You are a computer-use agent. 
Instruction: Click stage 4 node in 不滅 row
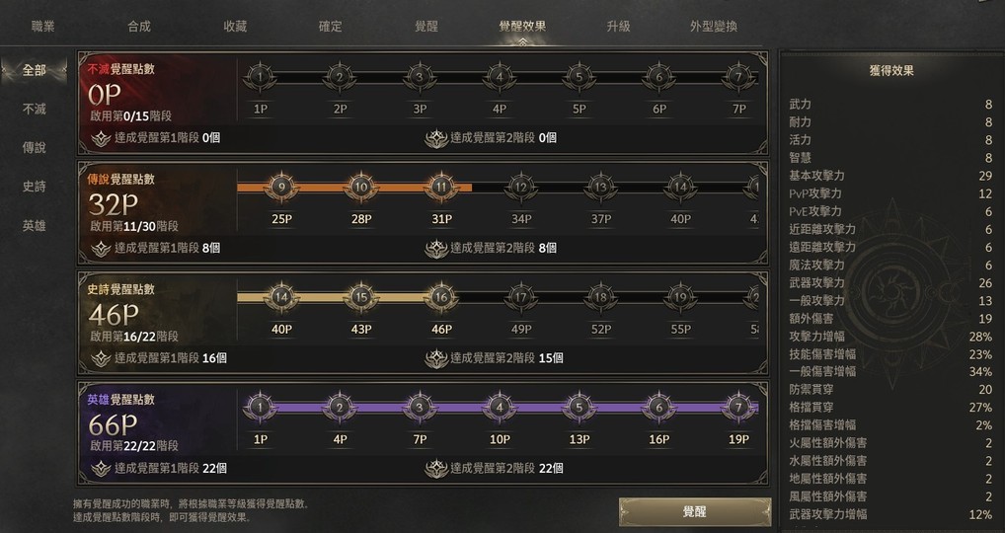click(500, 76)
